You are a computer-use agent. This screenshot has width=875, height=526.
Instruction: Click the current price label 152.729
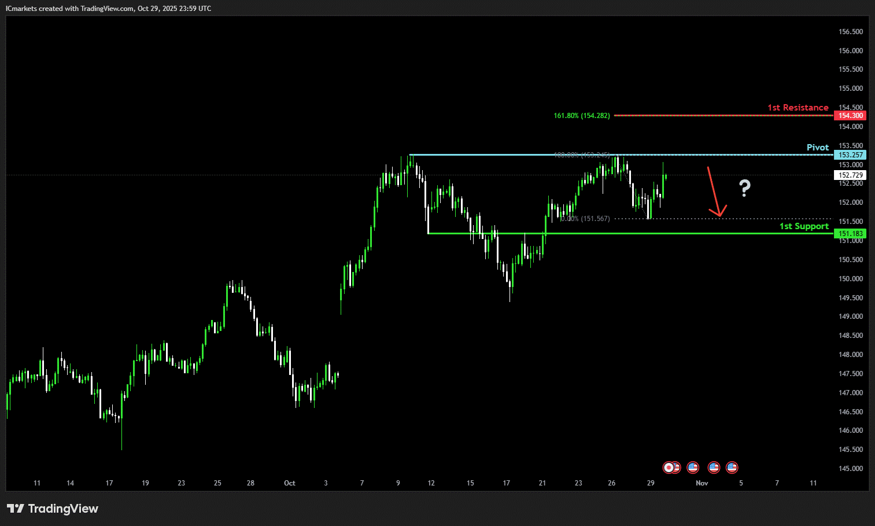click(850, 175)
